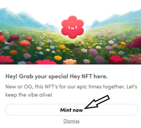
Task: Dismiss the Hey NFT promotion
Action: coord(71,121)
